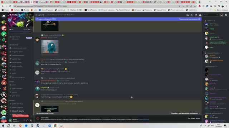Screen dimensions: 229x128
Task: Show pinned messages in general channel
Action: [196, 15]
